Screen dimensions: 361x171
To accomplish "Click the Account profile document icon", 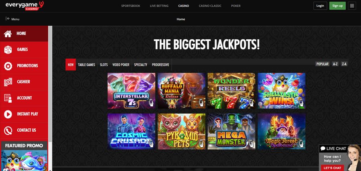I will point(8,98).
